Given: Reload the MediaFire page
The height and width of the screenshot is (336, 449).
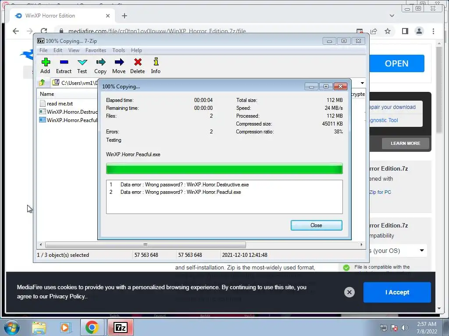Looking at the screenshot, I should click(x=44, y=31).
